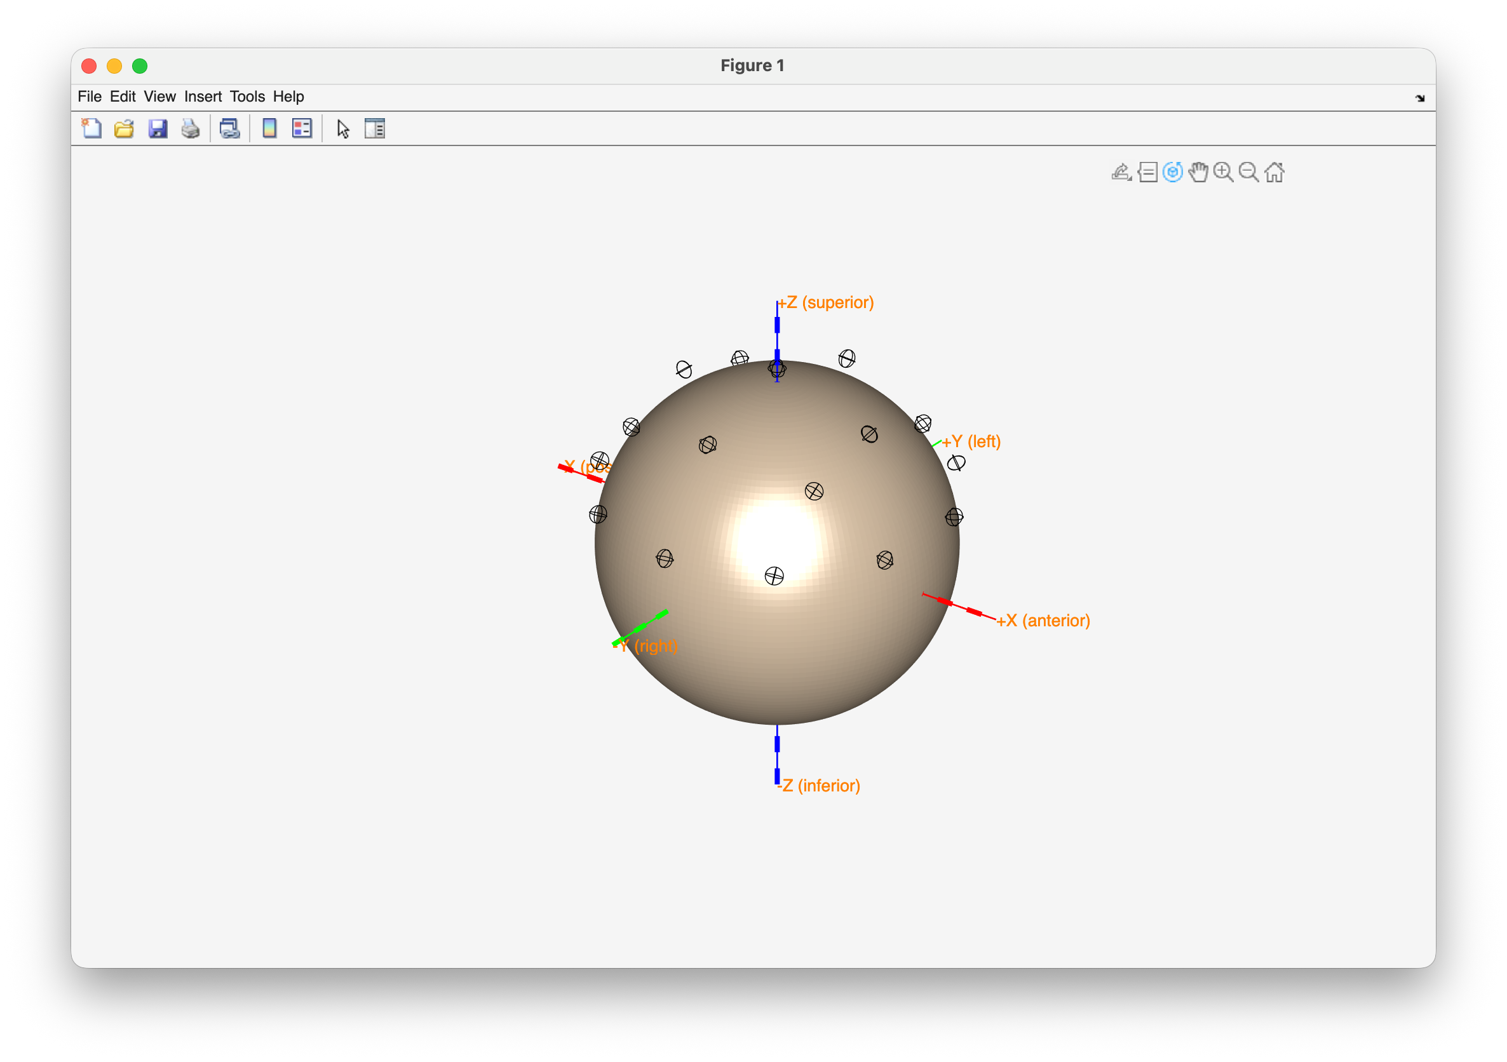The image size is (1507, 1062).
Task: Click the Restore View home icon
Action: point(1274,172)
